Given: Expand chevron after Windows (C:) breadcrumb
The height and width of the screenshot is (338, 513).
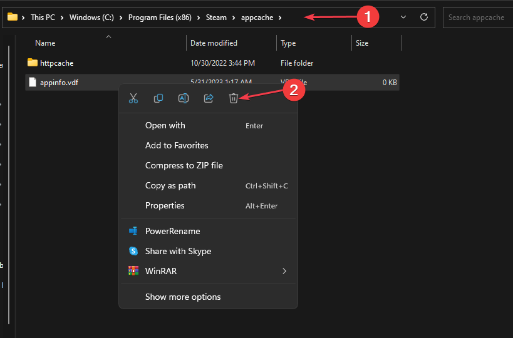Looking at the screenshot, I should tap(121, 18).
